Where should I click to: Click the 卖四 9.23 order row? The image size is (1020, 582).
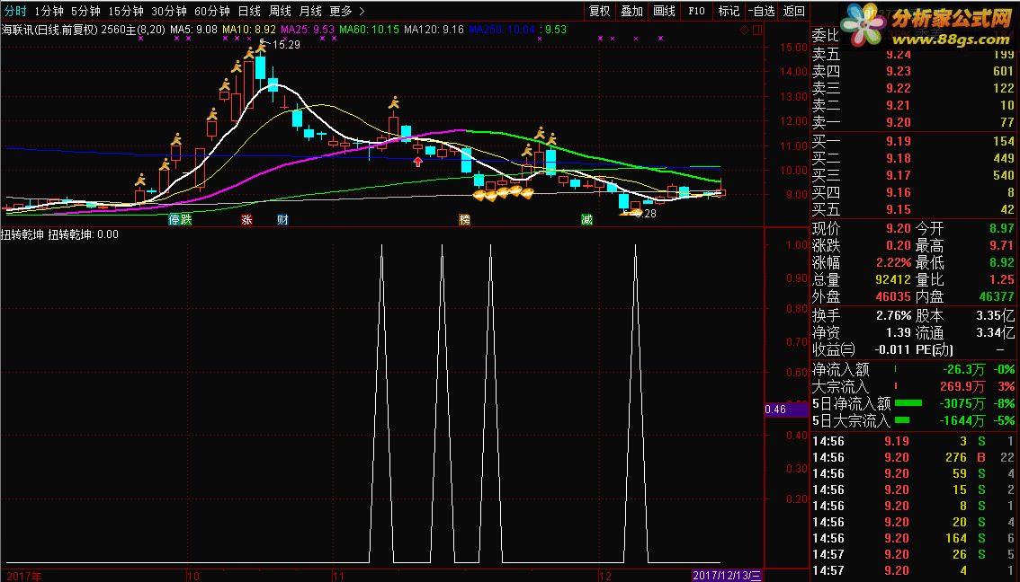tap(913, 71)
